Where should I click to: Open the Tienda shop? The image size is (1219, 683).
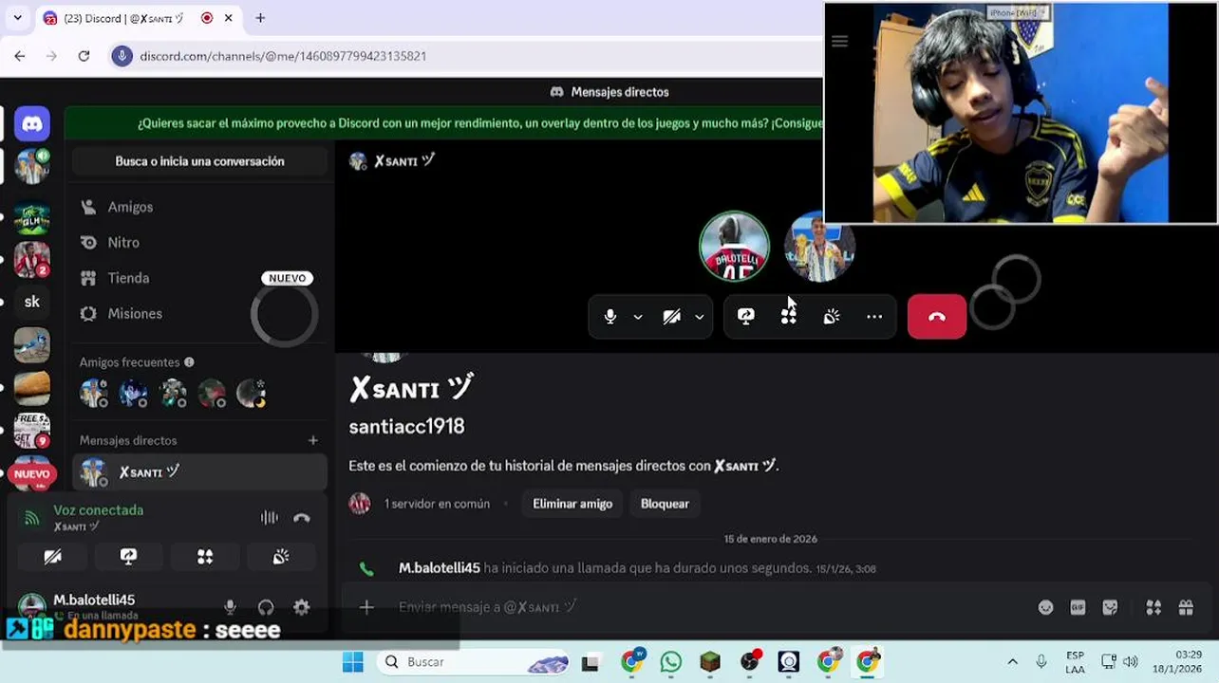199,278
